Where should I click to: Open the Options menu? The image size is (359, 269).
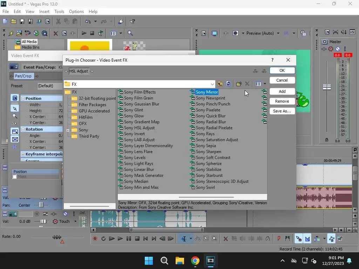tap(76, 12)
